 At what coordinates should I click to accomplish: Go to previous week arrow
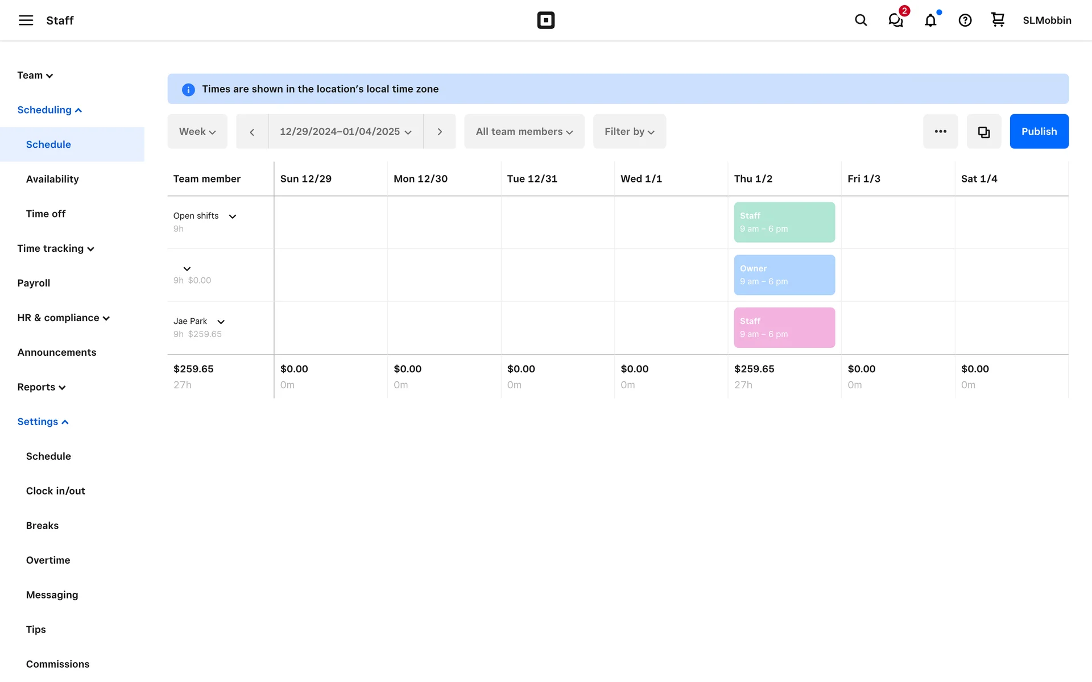(252, 132)
